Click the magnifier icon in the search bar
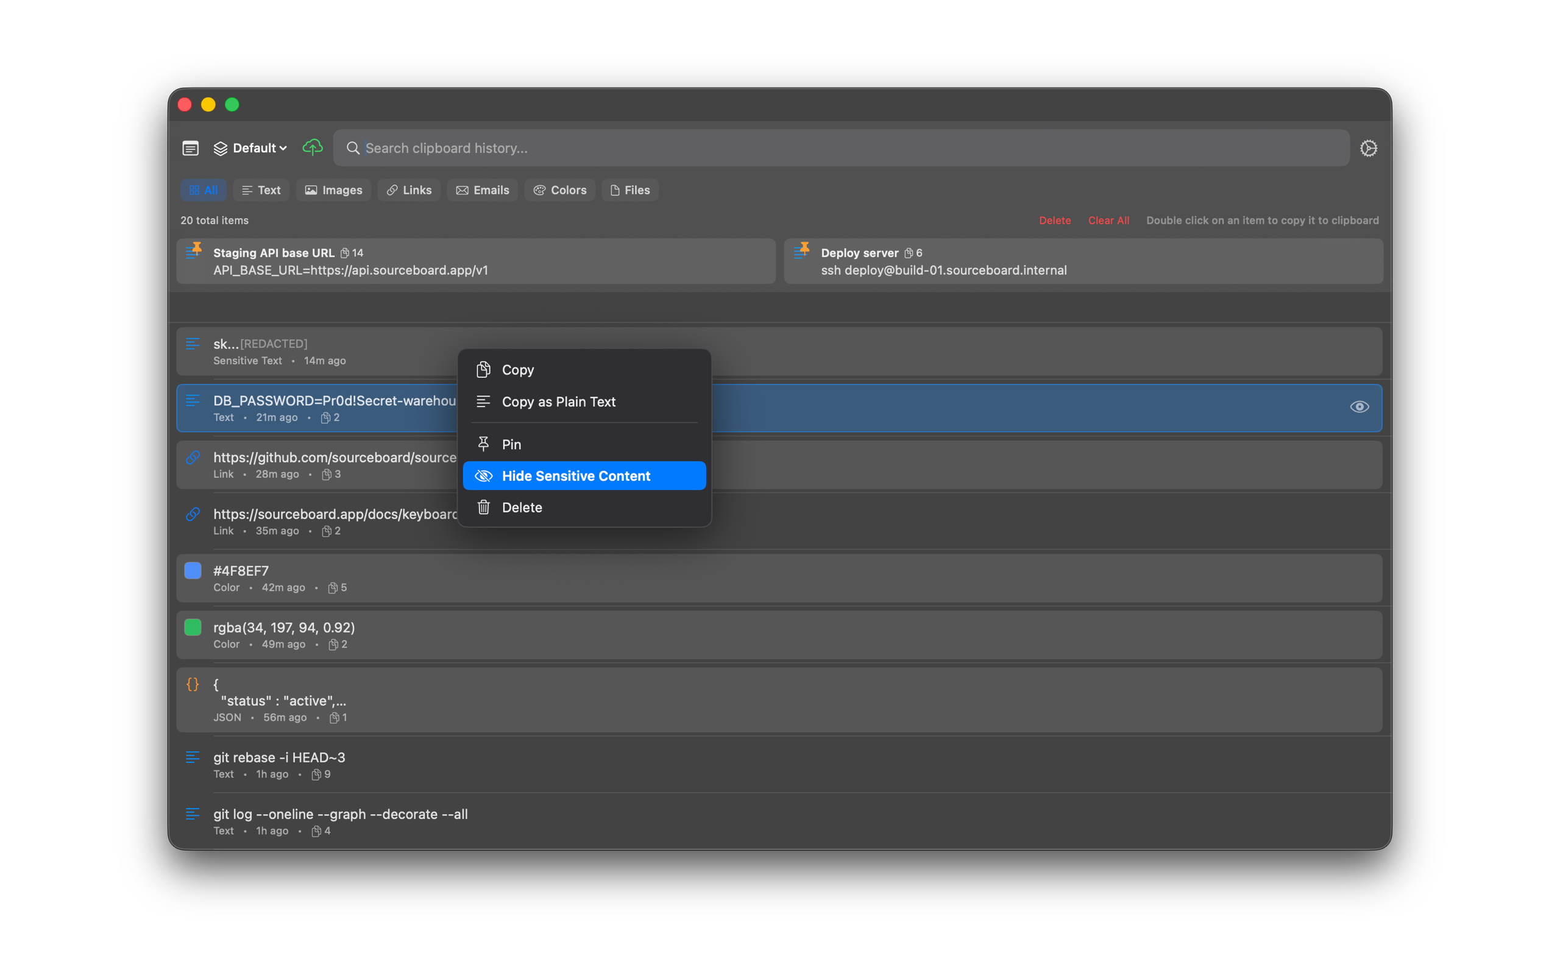Viewport: 1560px width, 975px height. coord(353,148)
